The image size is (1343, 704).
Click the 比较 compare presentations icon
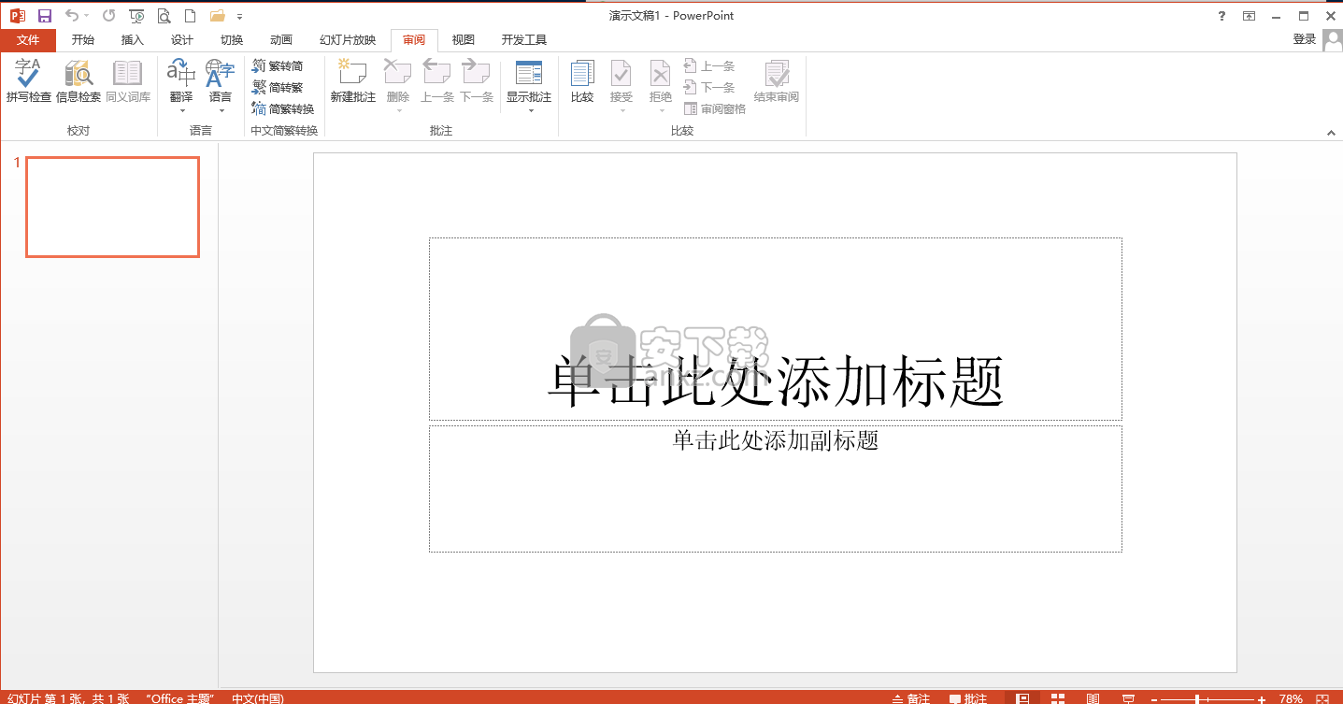(x=582, y=81)
